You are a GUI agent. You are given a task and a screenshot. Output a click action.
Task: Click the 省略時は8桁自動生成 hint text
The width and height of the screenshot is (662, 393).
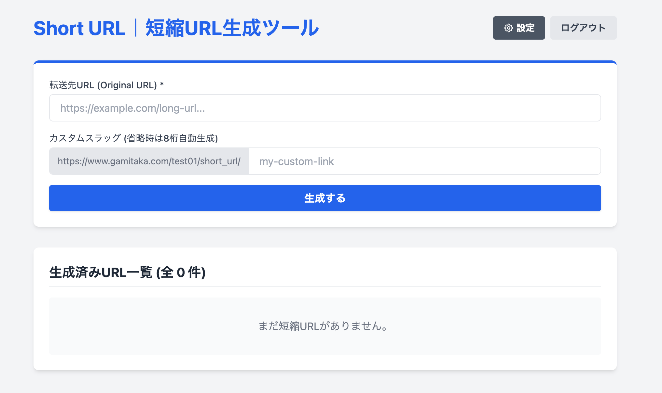[x=171, y=138]
